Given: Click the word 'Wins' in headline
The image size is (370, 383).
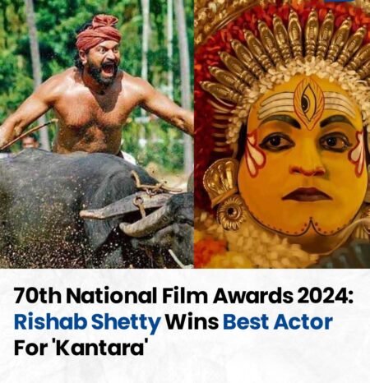Looking at the screenshot, I should pyautogui.click(x=192, y=322).
